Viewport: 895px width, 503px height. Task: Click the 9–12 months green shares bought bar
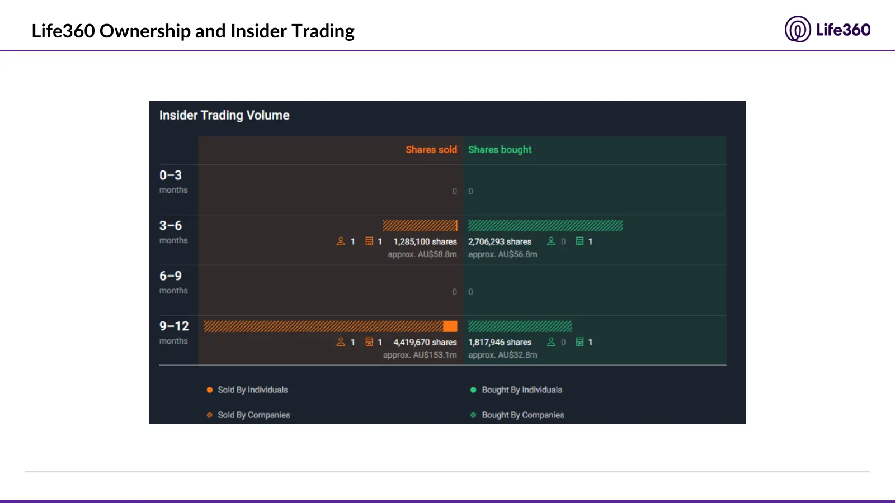(x=520, y=326)
